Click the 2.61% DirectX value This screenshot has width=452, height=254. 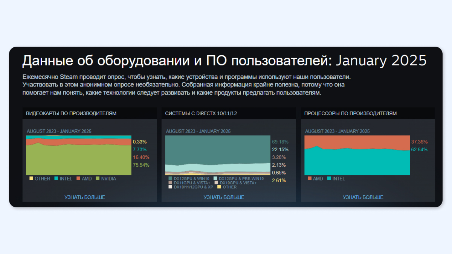(279, 180)
